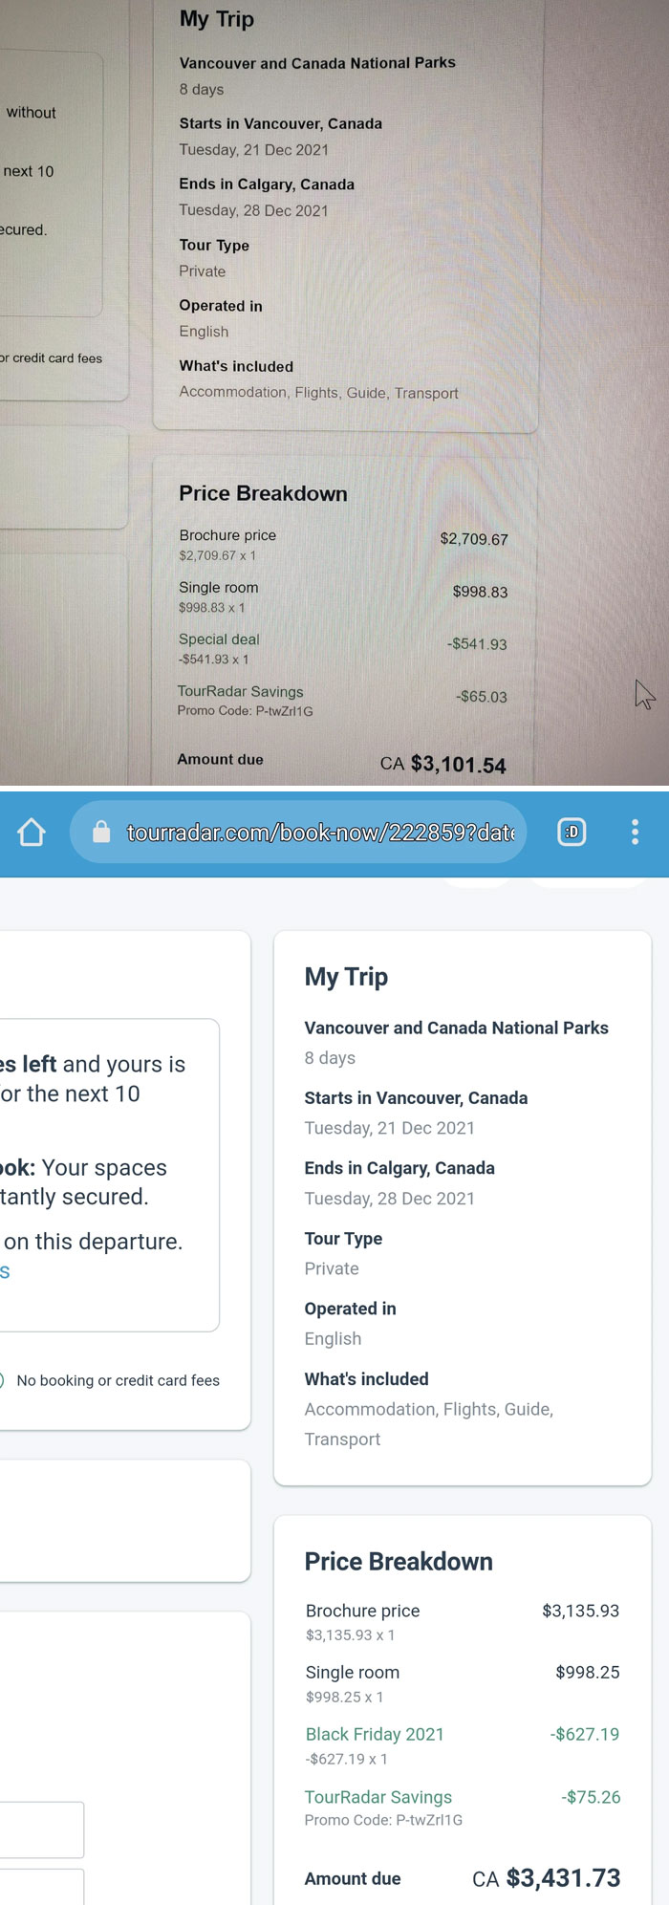Click the Special deal line item
Image resolution: width=669 pixels, height=1905 pixels.
219,639
